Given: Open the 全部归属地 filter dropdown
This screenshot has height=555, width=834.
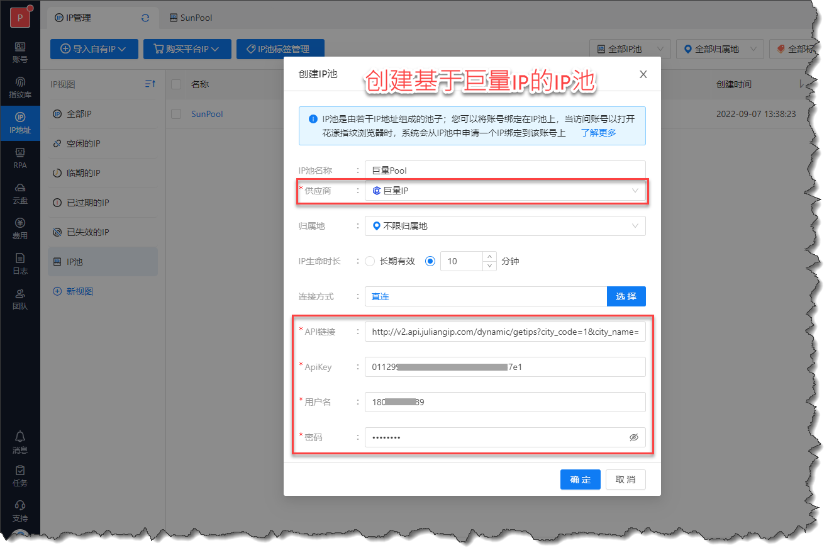Looking at the screenshot, I should point(720,49).
